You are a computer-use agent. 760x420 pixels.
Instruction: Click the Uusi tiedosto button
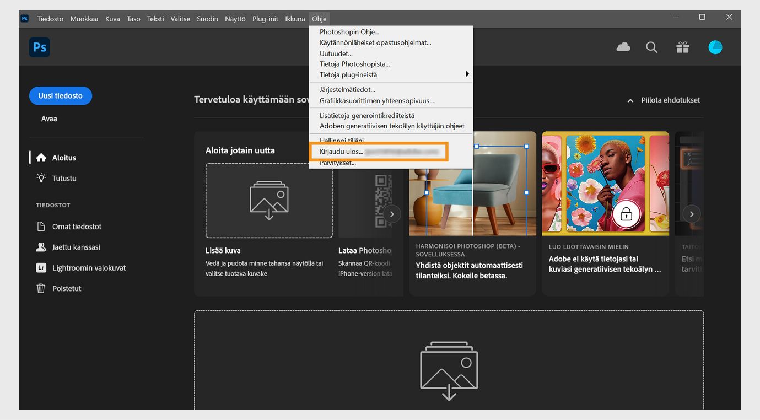click(61, 96)
